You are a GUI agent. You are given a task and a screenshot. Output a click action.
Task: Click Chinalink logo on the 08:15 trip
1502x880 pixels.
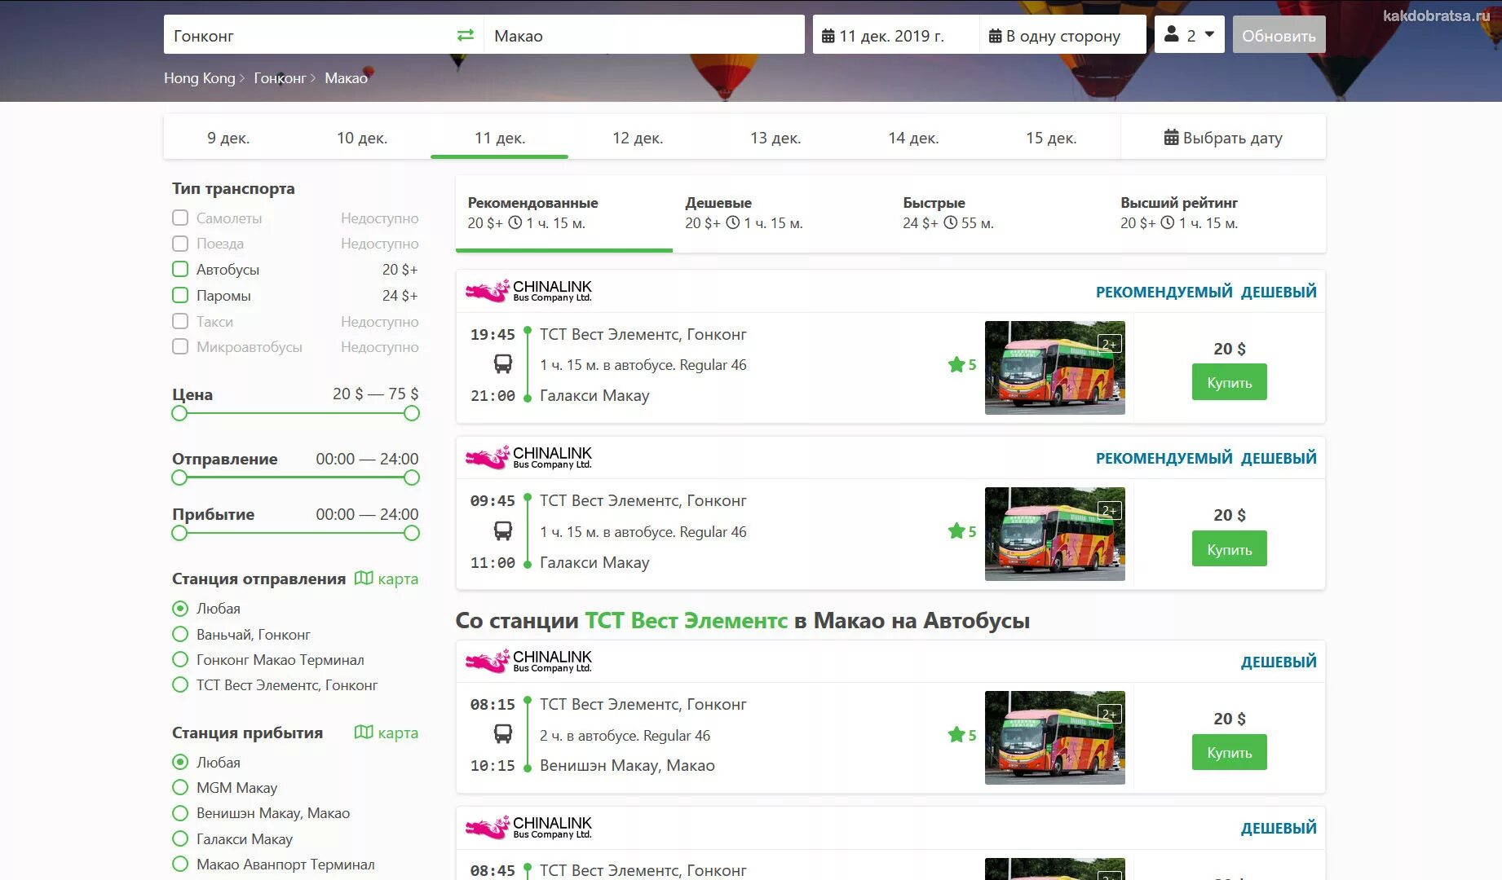(528, 661)
